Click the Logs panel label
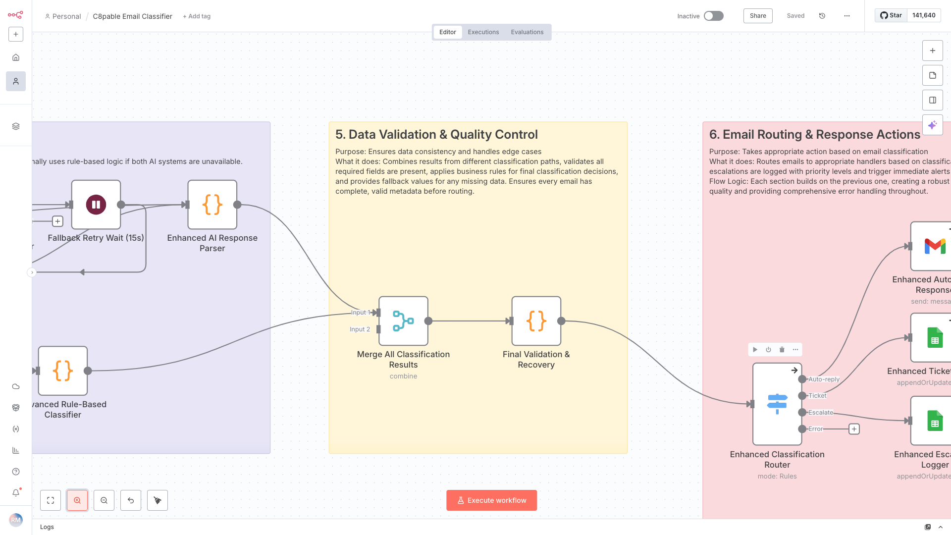951x535 pixels. point(47,527)
